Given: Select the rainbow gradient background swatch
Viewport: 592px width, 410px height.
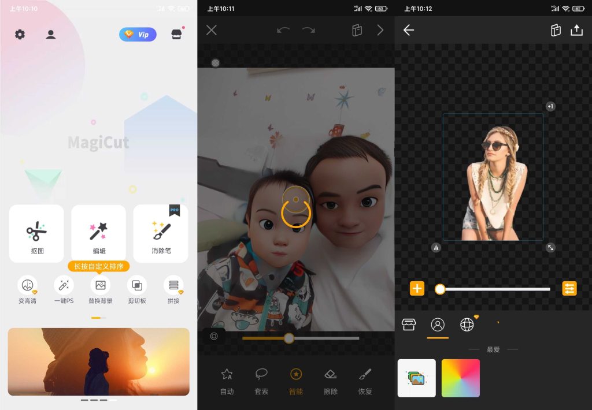Looking at the screenshot, I should click(460, 377).
